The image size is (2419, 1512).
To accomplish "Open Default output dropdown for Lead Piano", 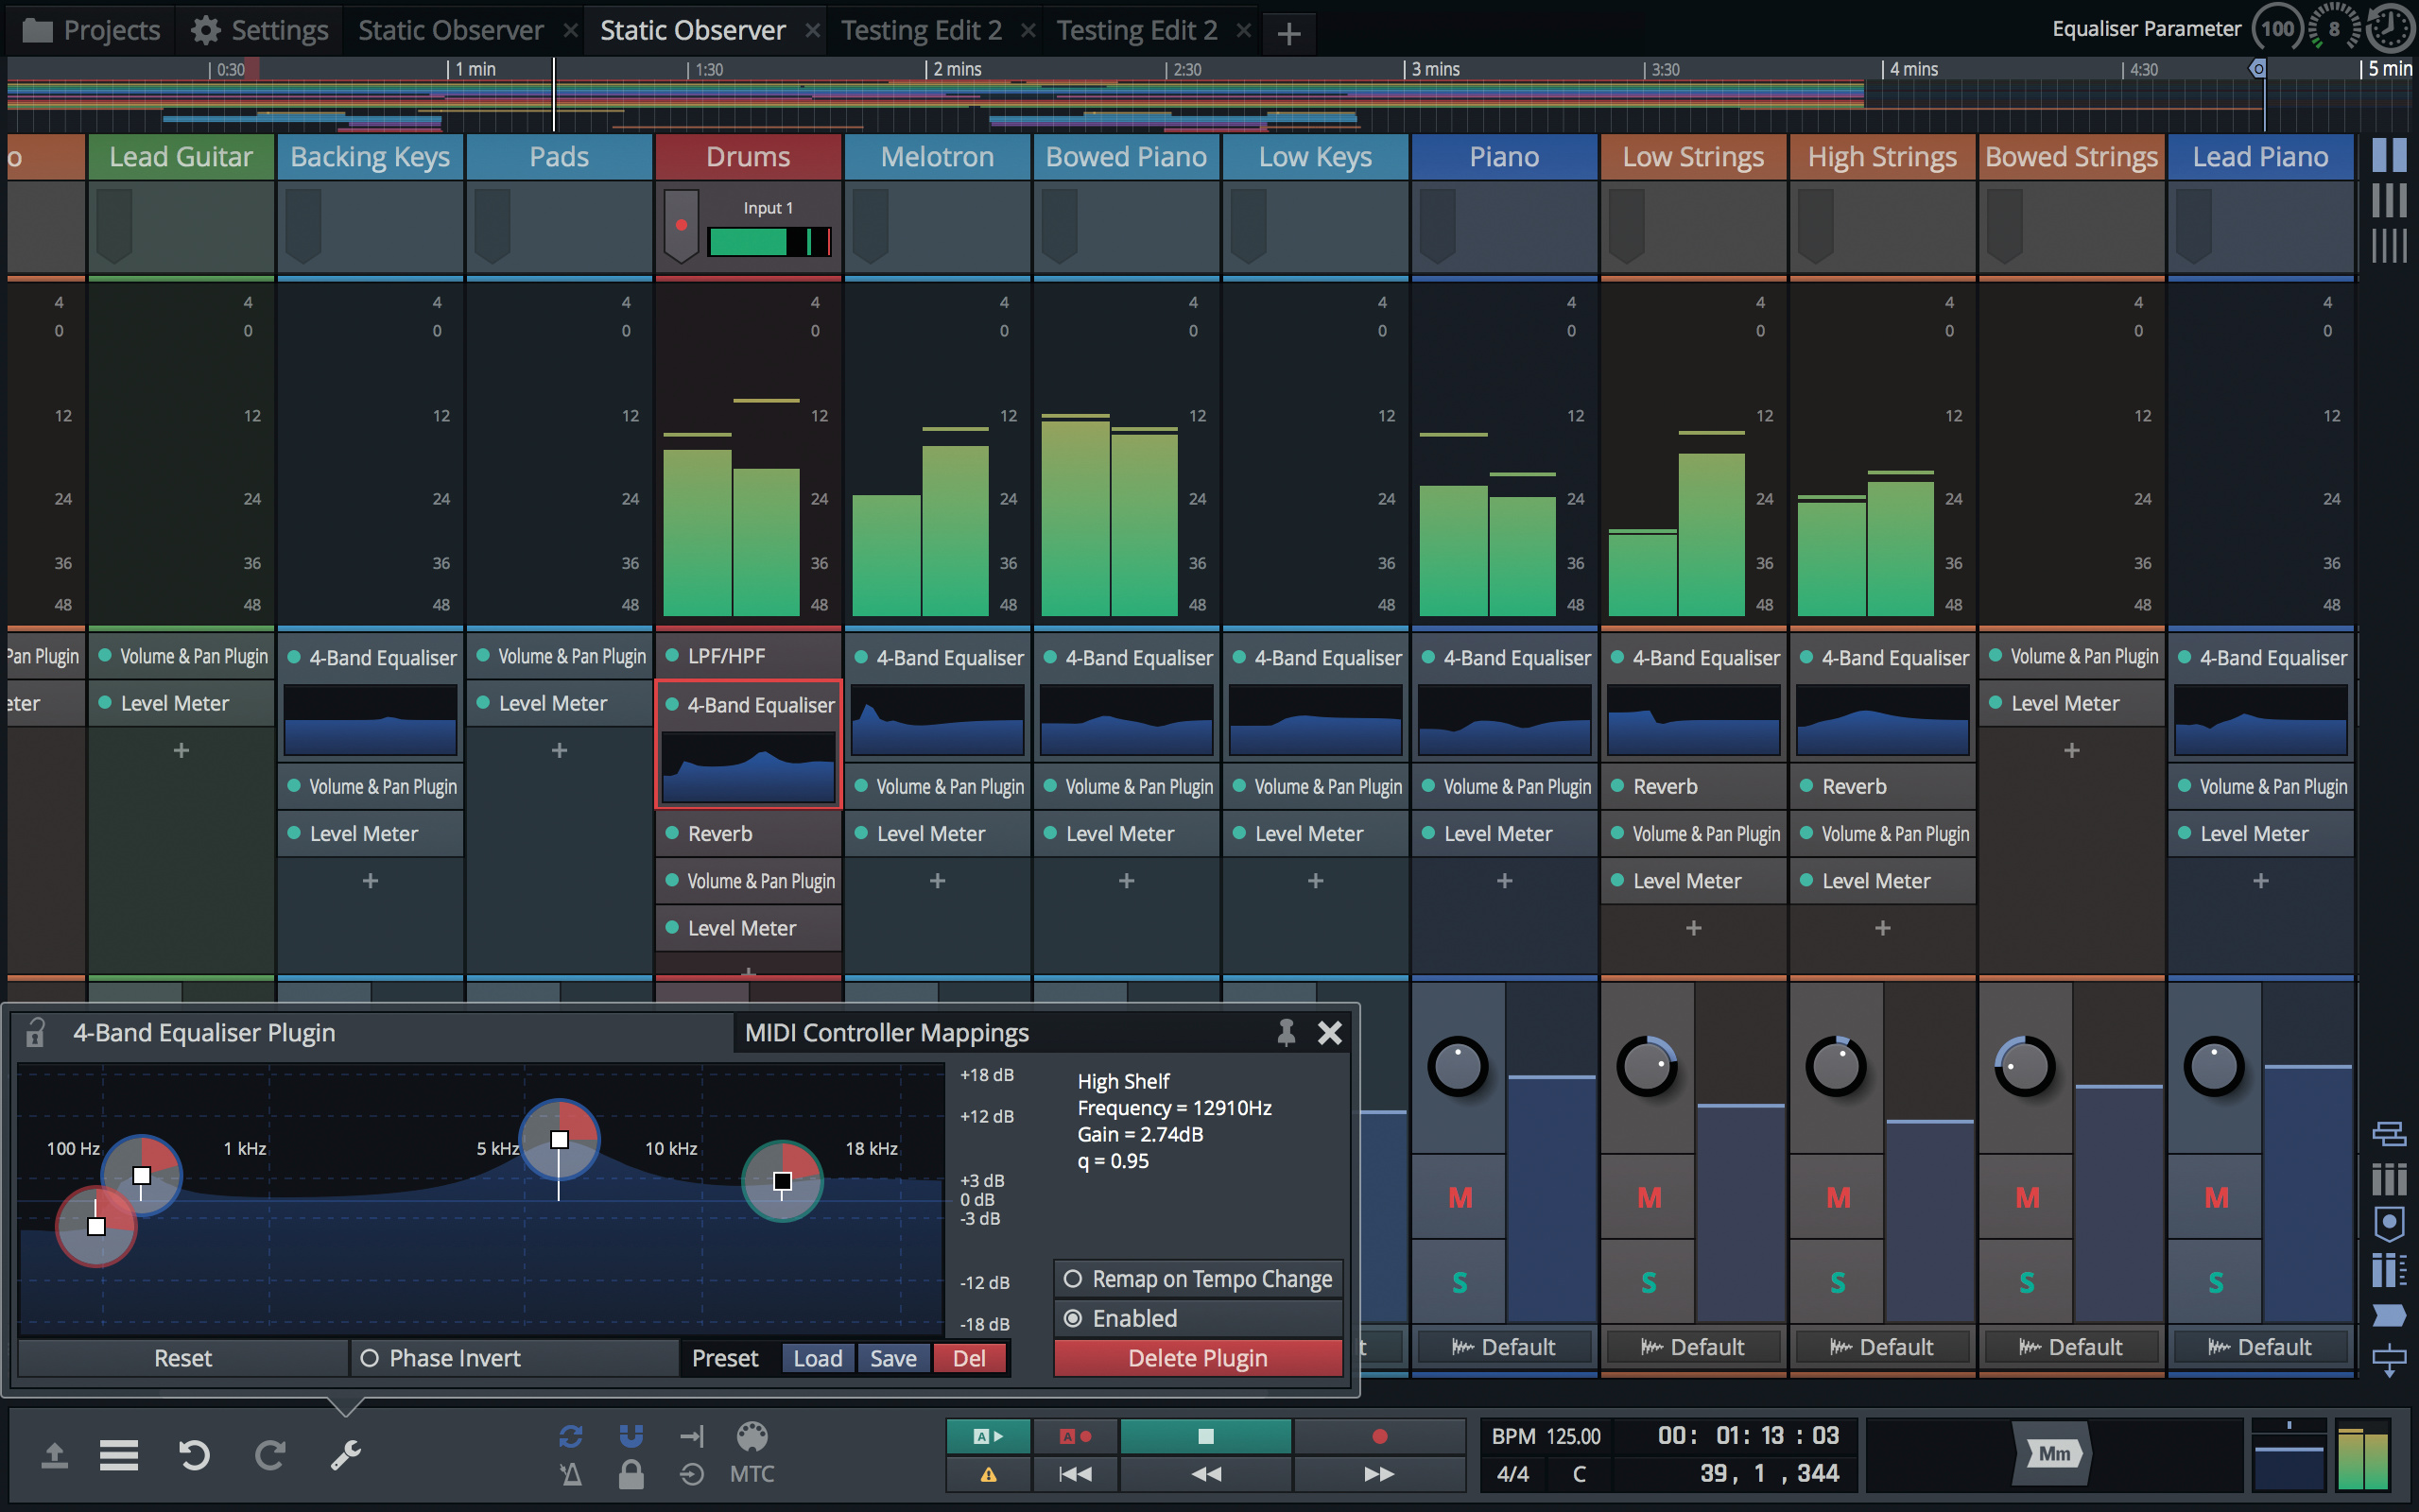I will 2260,1347.
